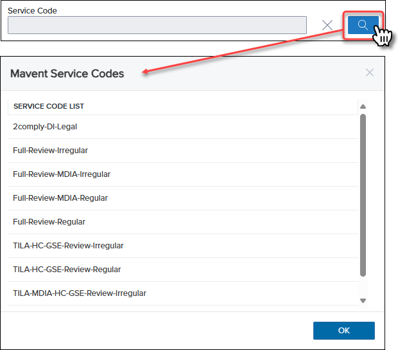This screenshot has width=398, height=350.
Task: Confirm selection with the OK button
Action: [x=343, y=331]
